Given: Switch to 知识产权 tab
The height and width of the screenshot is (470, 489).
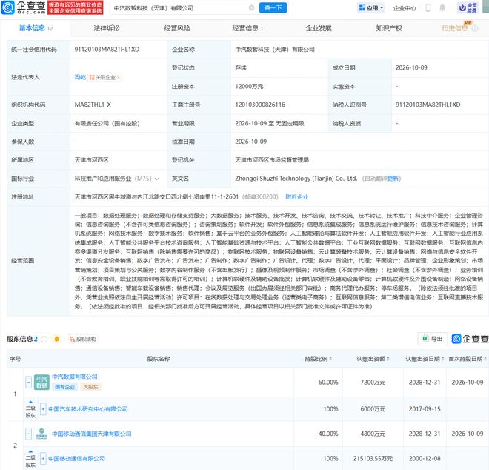Looking at the screenshot, I should (x=389, y=28).
